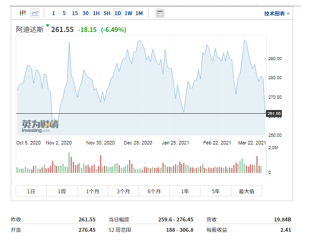The height and width of the screenshot is (240, 313).
Task: Click the (-6.49%) percent change
Action: pyautogui.click(x=113, y=30)
